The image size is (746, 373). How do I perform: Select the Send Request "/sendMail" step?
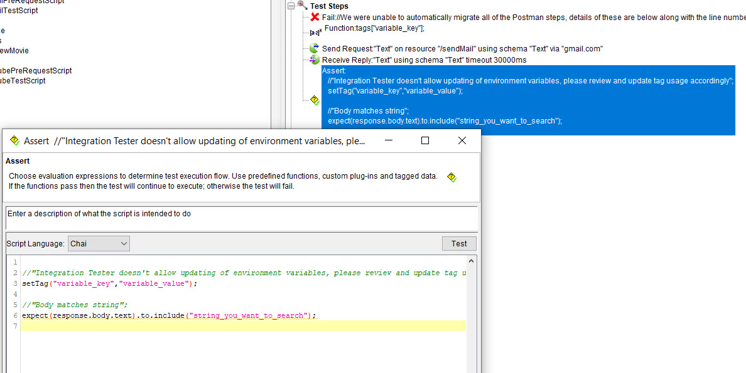(x=462, y=48)
